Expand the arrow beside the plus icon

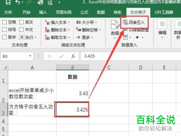click(x=143, y=37)
